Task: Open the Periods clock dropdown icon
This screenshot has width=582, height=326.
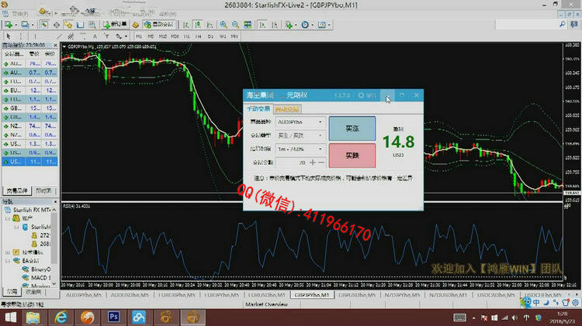Action: click(x=307, y=25)
